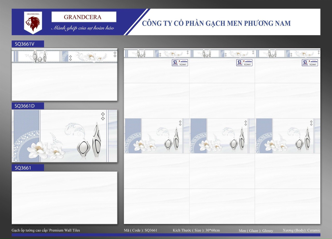
Task: Click the Men (Glaze): Glossy text
Action: click(x=256, y=230)
